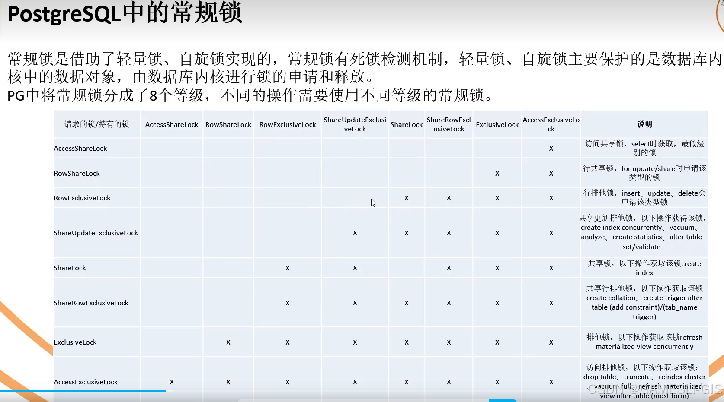Viewport: 724px width, 402px height.
Task: Select the ExclusiveLock column header
Action: click(x=497, y=124)
